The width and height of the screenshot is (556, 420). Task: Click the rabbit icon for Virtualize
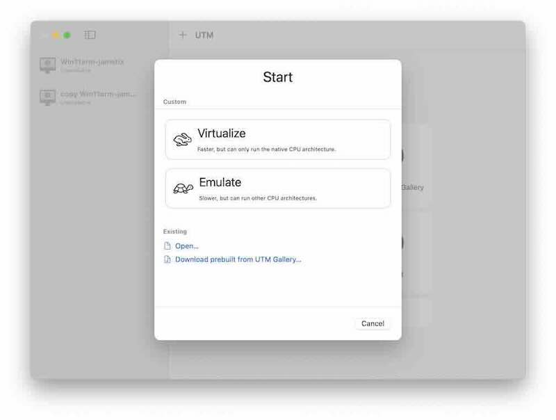pyautogui.click(x=182, y=139)
